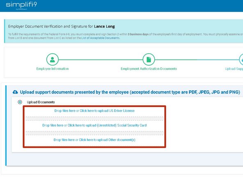Click the employee name Lance Long
Viewport: 243px width, 182px height.
pyautogui.click(x=104, y=27)
